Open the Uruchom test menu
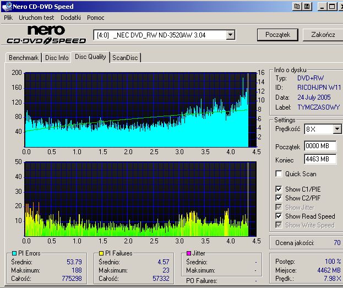The image size is (343, 288). click(x=36, y=18)
